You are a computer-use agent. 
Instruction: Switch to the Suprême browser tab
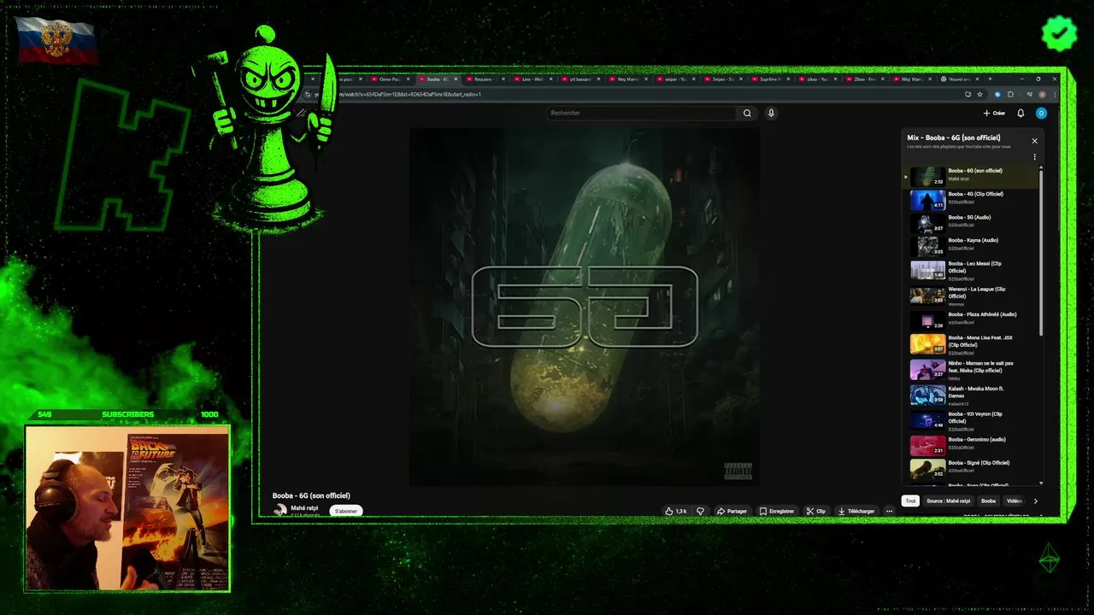pyautogui.click(x=770, y=79)
